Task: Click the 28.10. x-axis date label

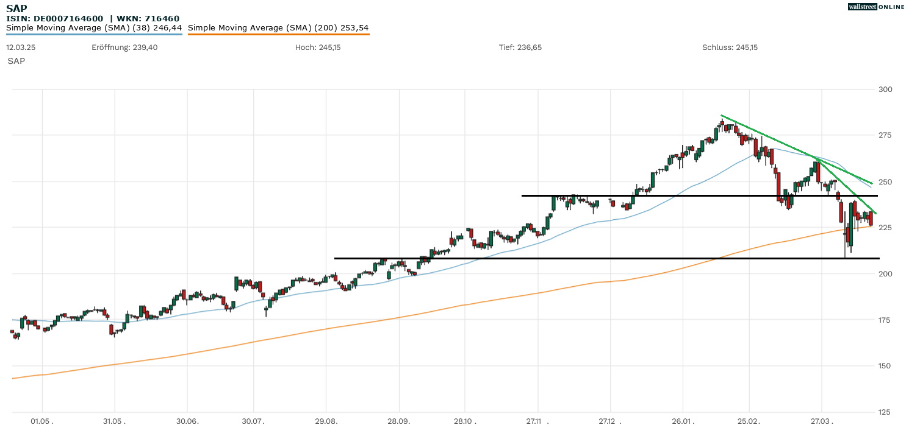Action: click(464, 420)
